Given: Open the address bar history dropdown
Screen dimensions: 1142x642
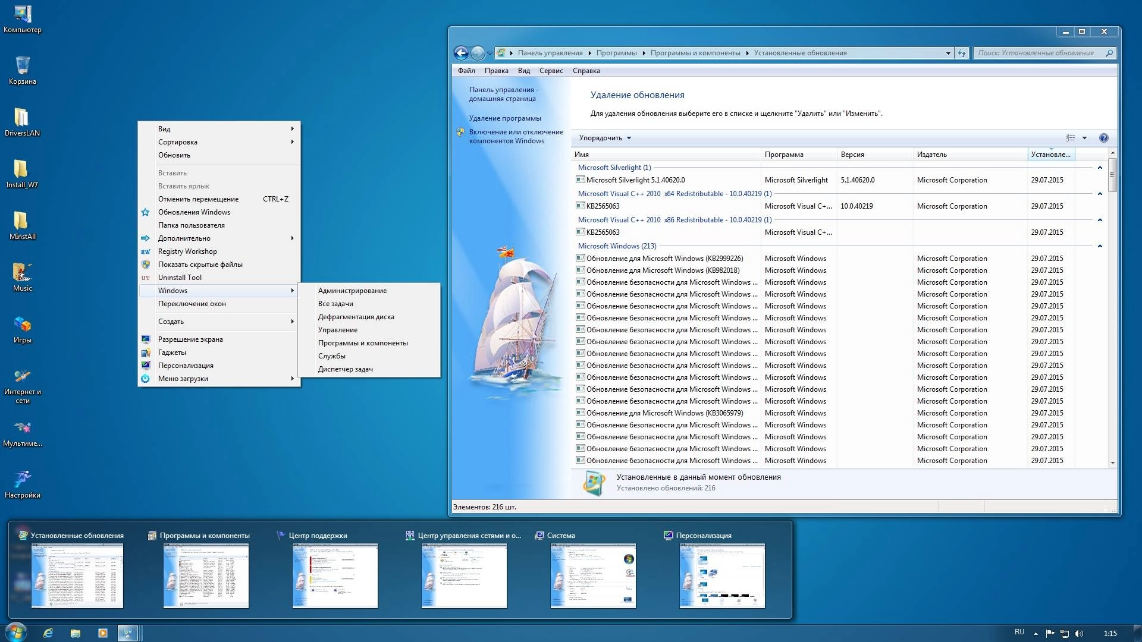Looking at the screenshot, I should (x=948, y=53).
